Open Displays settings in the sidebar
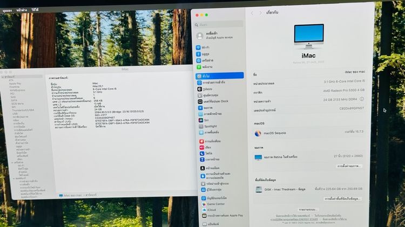Viewport: 405px width, 227px height. click(x=205, y=108)
